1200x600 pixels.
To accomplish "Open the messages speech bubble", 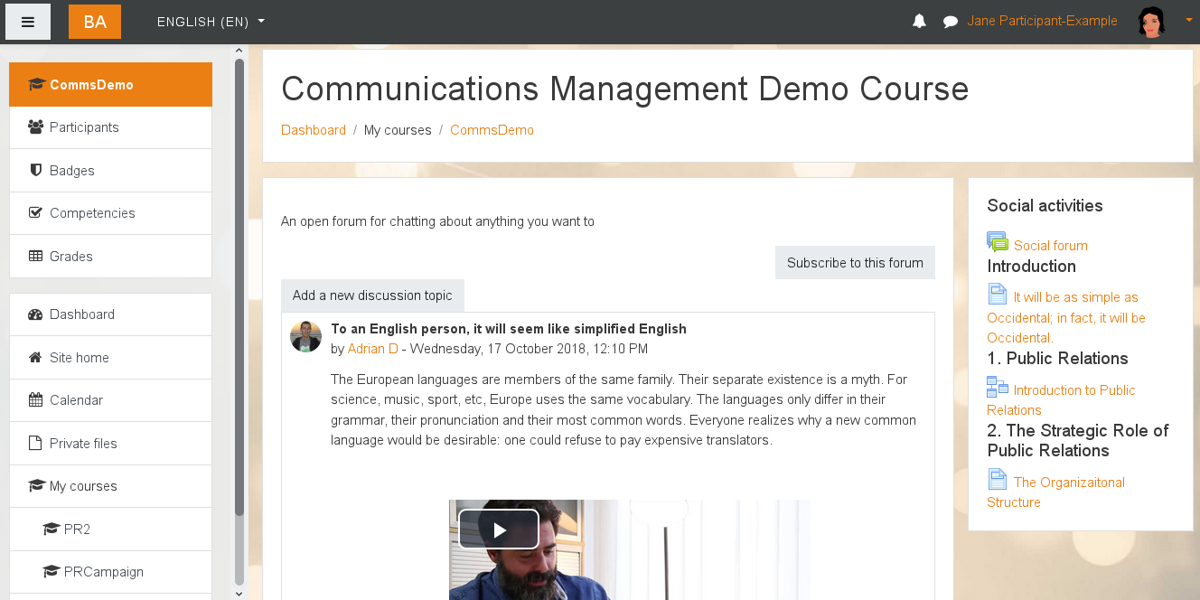I will [950, 21].
